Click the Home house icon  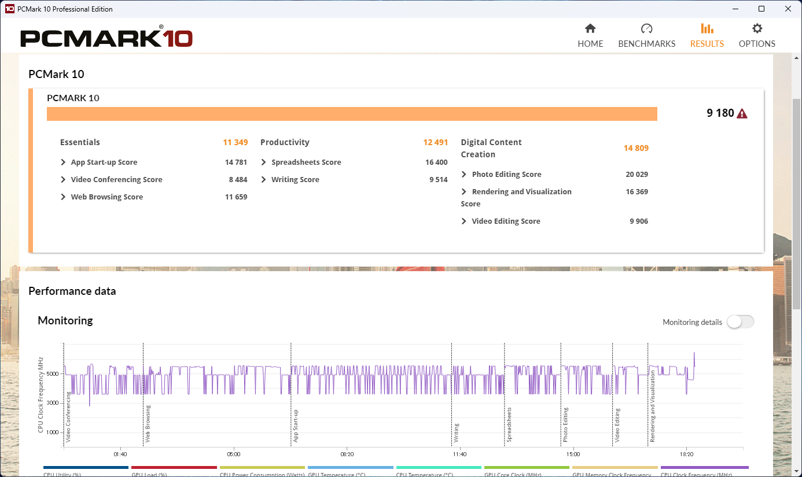(x=590, y=29)
